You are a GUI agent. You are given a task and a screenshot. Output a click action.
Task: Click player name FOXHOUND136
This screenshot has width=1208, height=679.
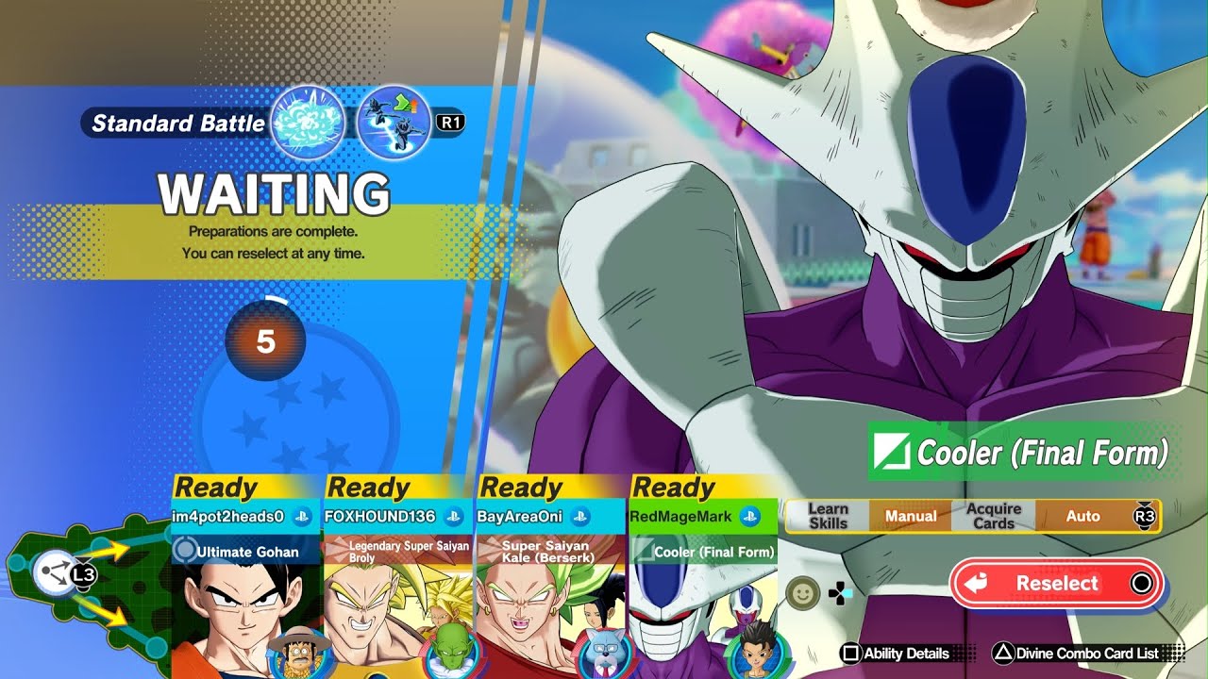pos(380,517)
